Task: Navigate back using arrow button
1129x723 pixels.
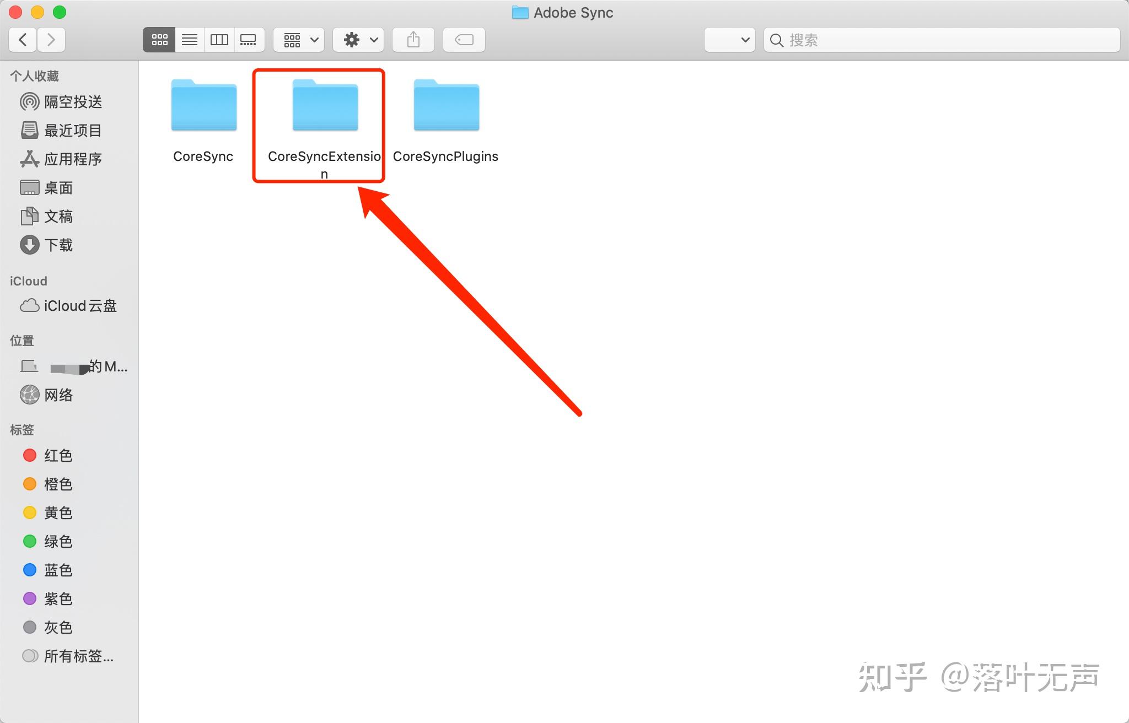Action: pos(21,40)
